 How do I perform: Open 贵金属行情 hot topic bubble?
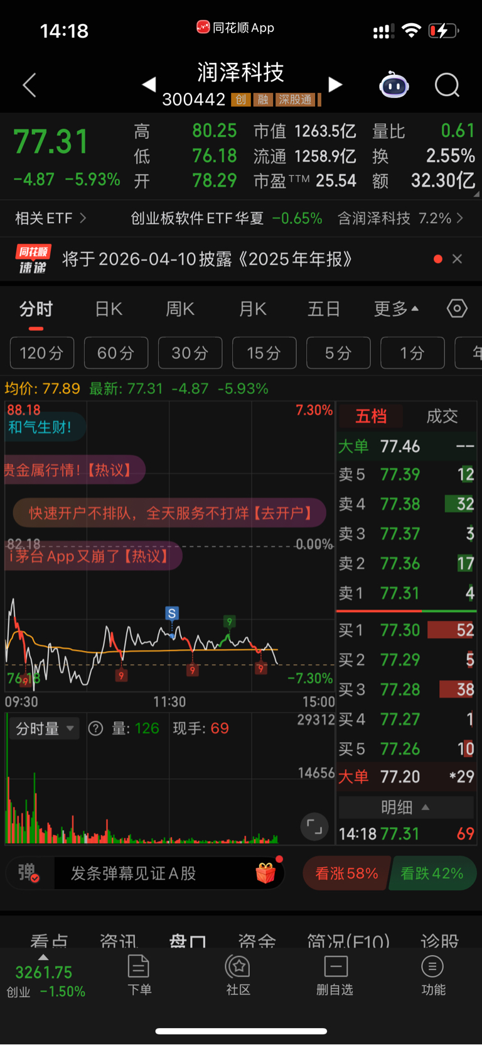click(x=75, y=470)
